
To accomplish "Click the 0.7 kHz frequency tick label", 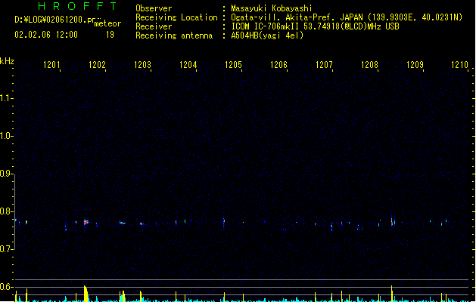I will coord(6,249).
